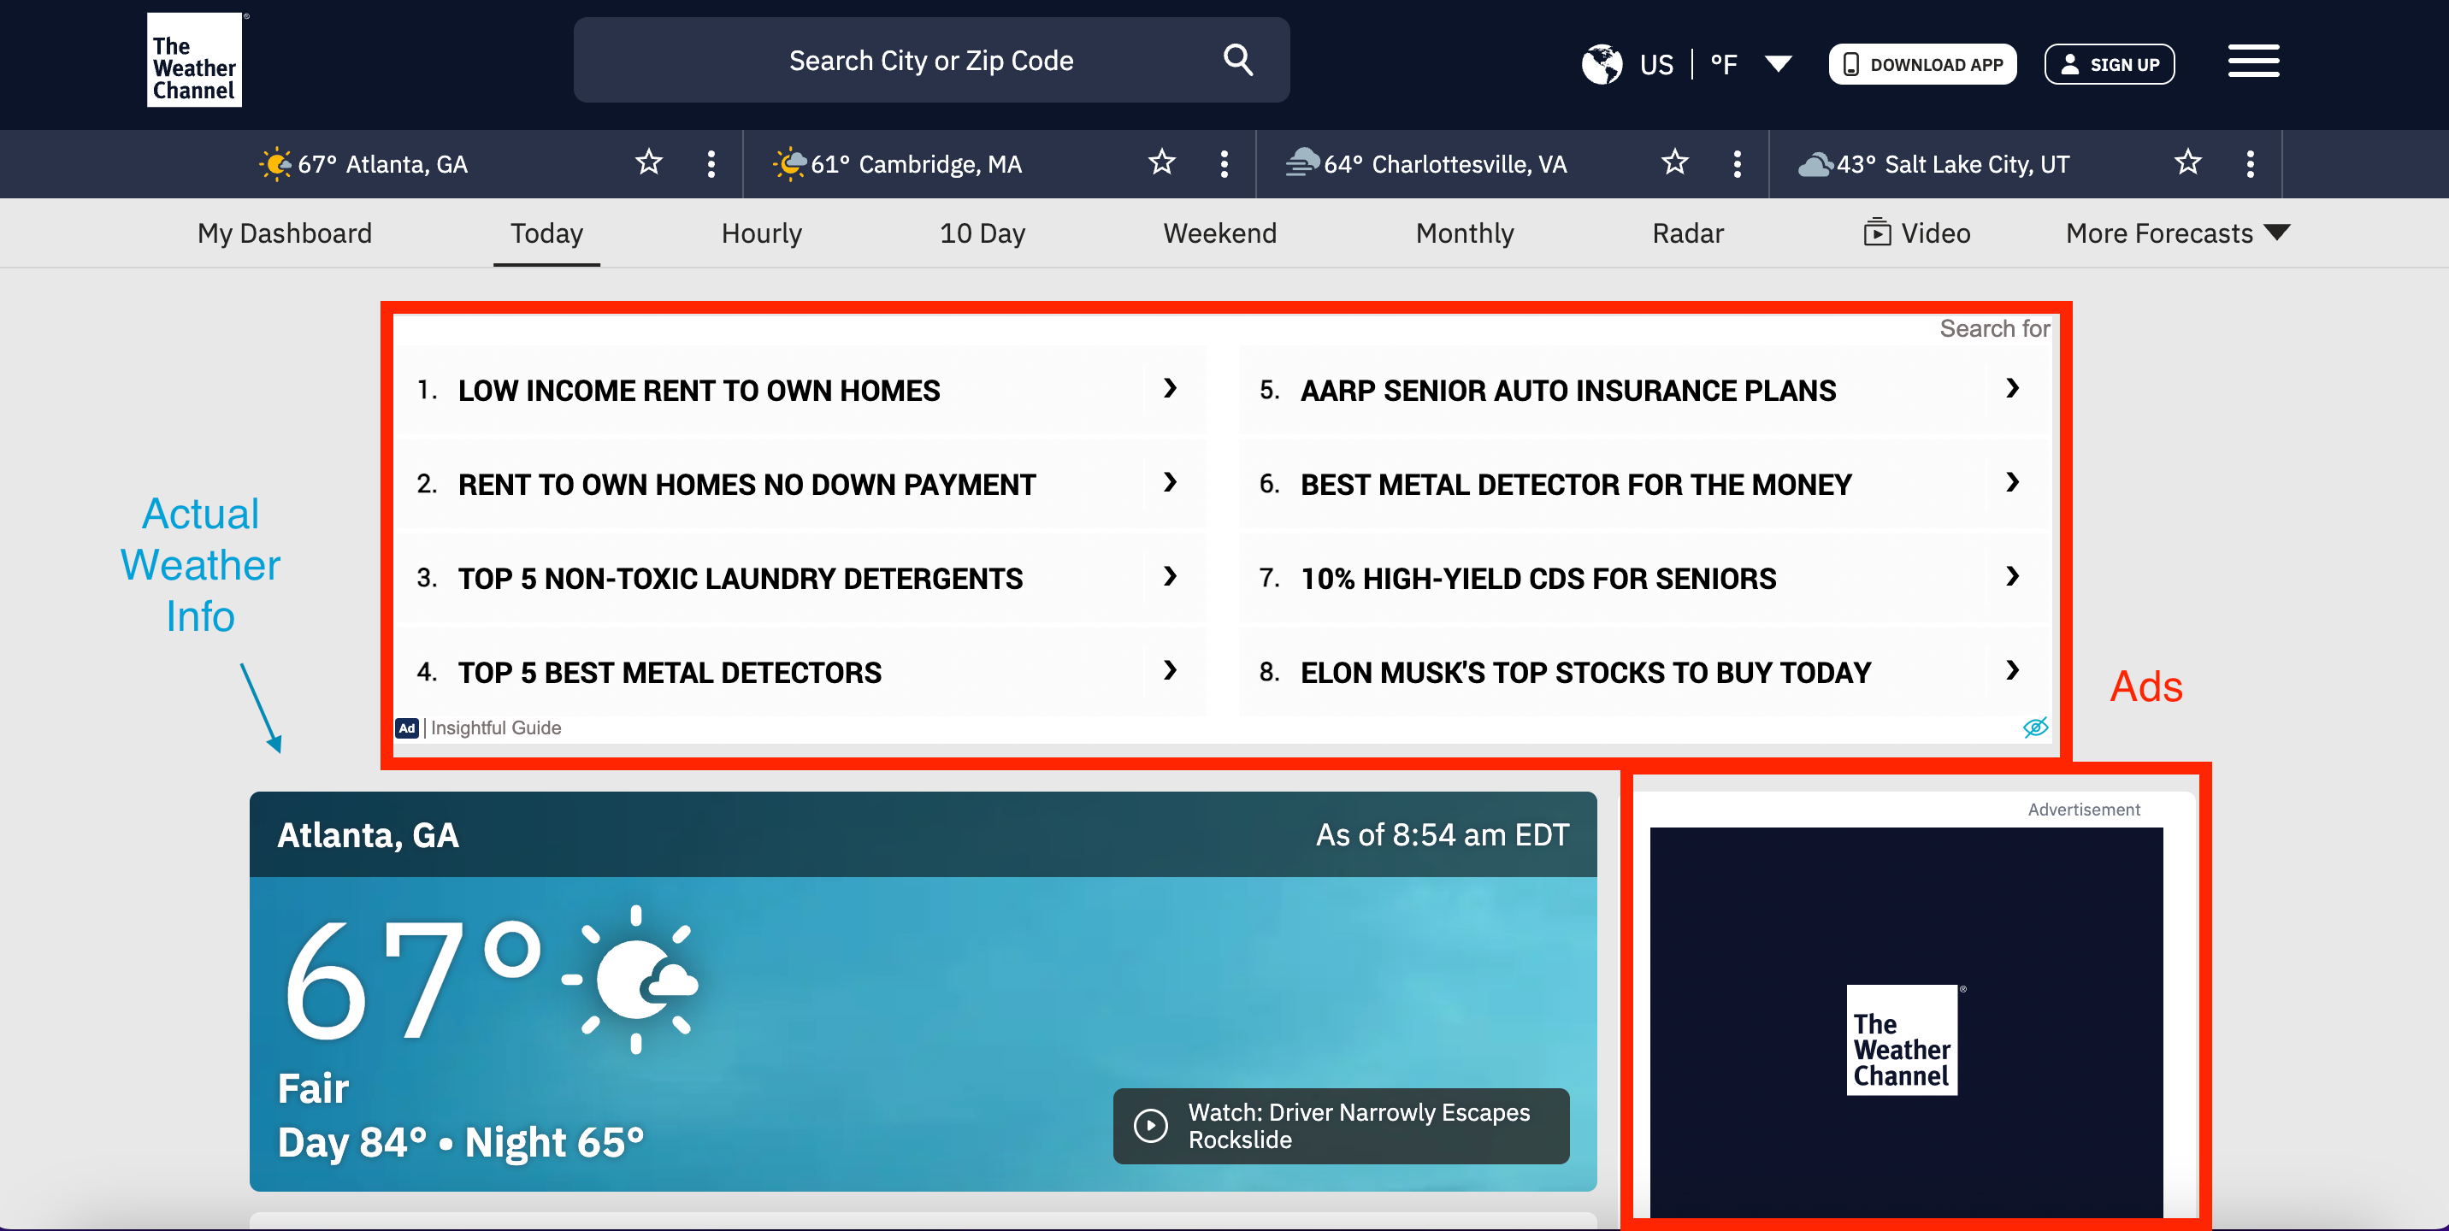Click the video play icon in the nav bar
2449x1231 pixels.
click(x=1877, y=232)
